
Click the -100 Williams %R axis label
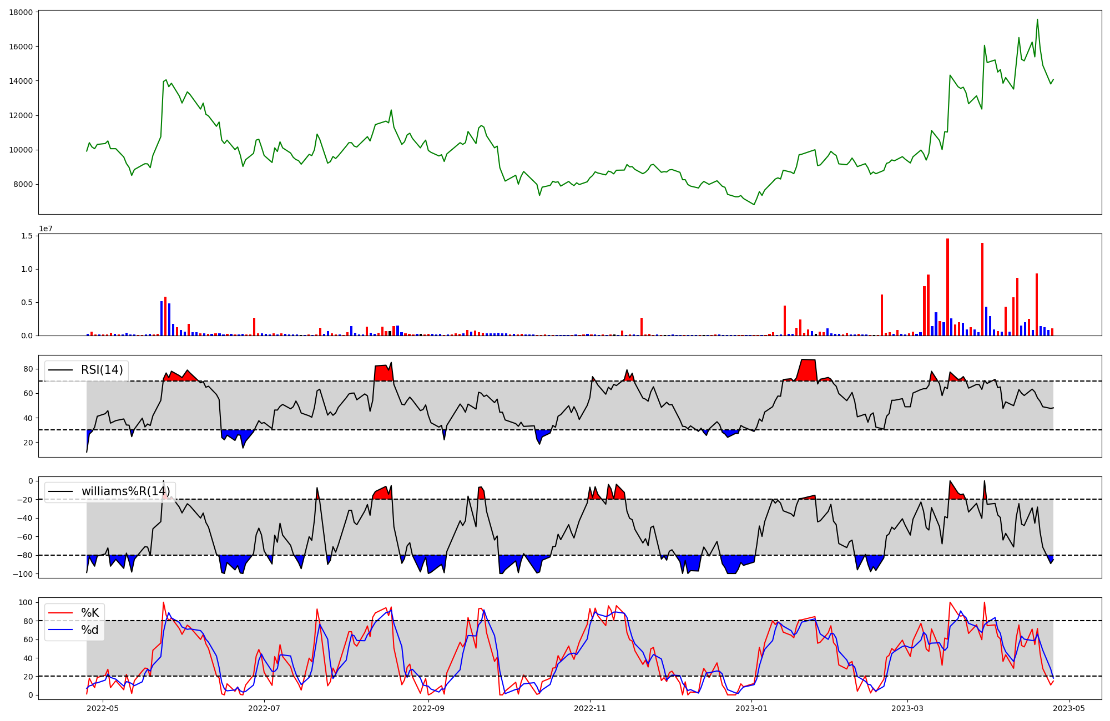tap(23, 573)
